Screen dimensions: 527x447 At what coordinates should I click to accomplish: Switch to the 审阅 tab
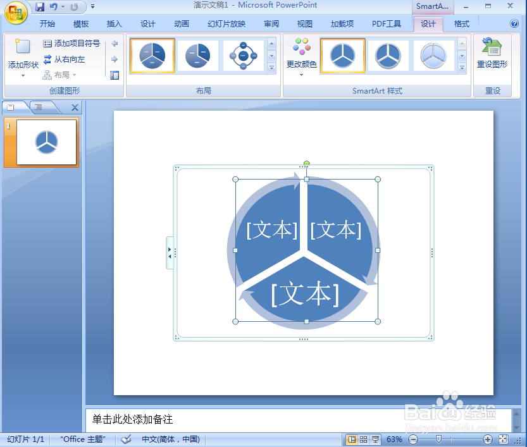(271, 24)
